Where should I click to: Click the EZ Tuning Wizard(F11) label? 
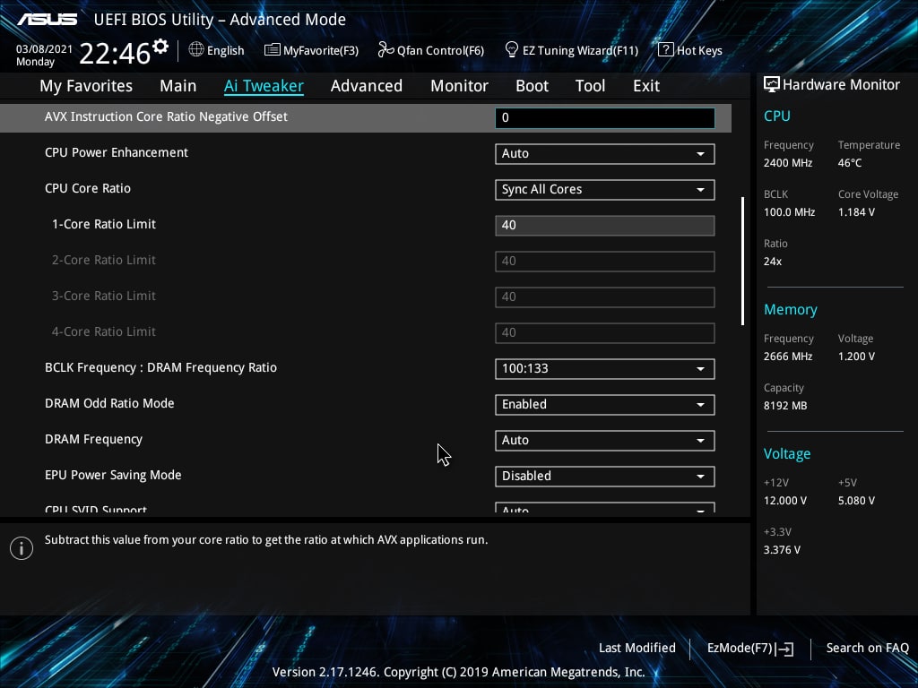pyautogui.click(x=580, y=50)
